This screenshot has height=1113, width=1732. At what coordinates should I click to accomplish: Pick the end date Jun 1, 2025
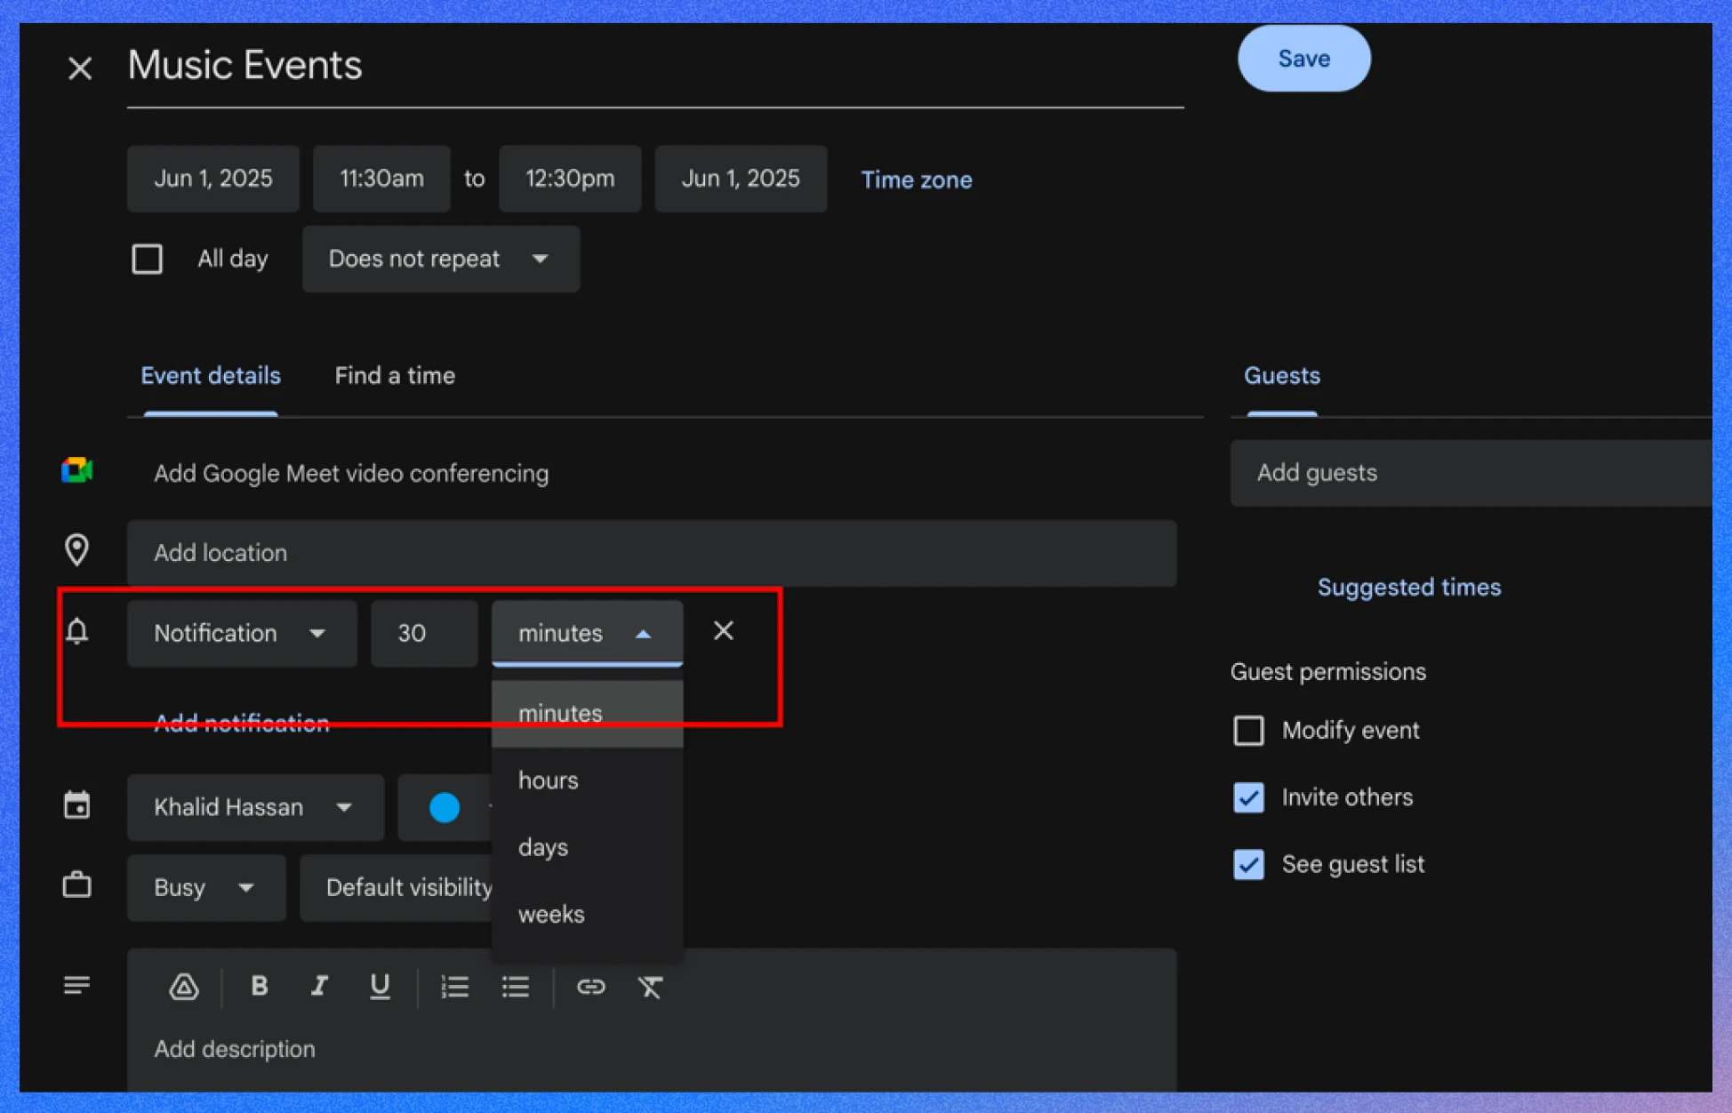pyautogui.click(x=741, y=179)
